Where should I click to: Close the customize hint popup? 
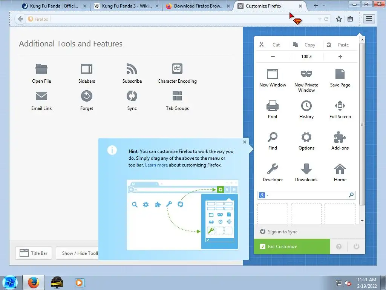click(244, 142)
